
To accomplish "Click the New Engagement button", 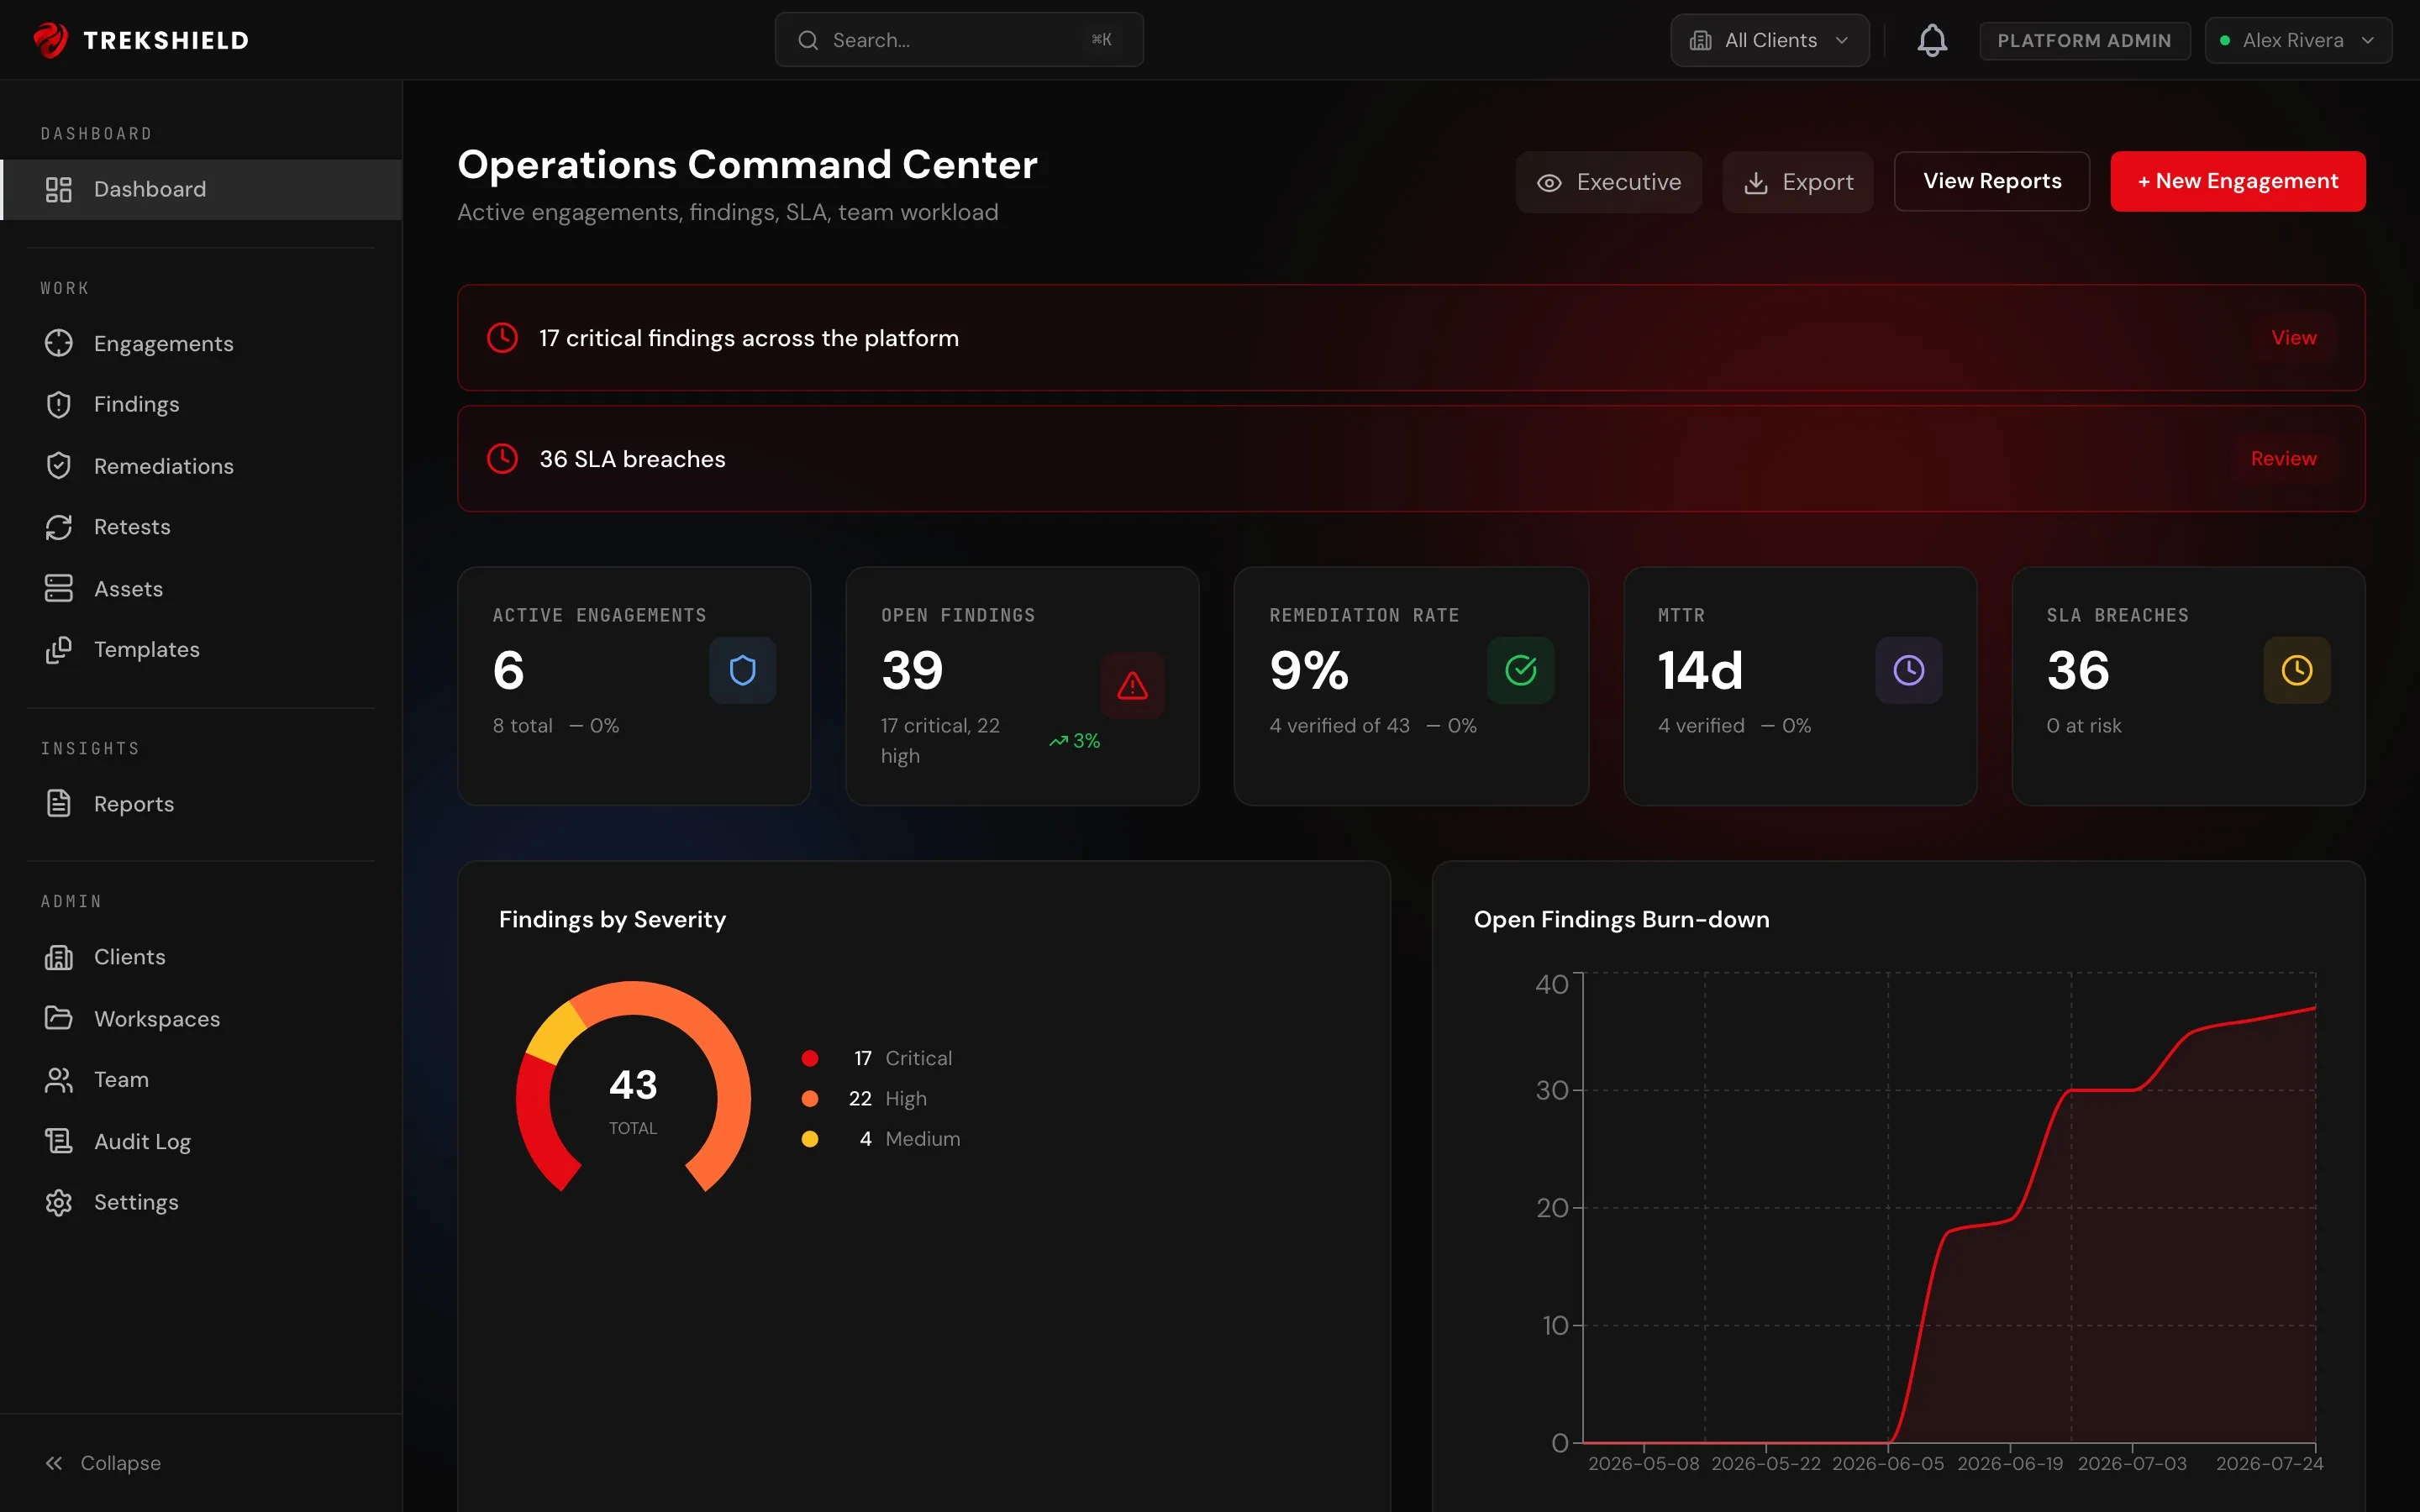I will 2237,181.
